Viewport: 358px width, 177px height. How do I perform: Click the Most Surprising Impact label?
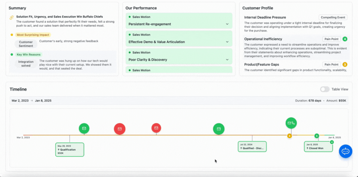33,35
